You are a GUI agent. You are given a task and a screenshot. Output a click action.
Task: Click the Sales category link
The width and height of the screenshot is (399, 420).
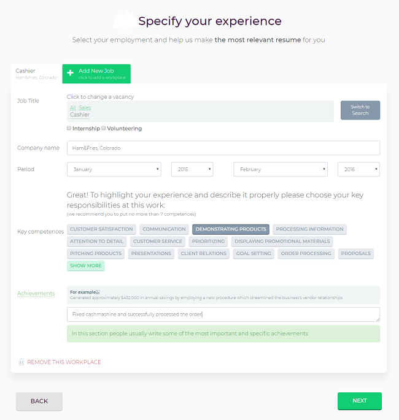(85, 108)
